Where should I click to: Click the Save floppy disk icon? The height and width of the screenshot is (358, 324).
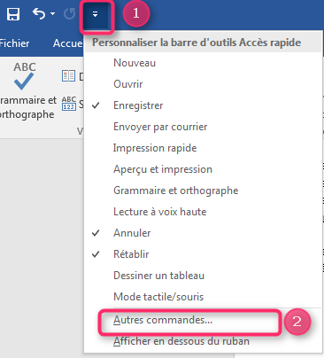pos(13,14)
